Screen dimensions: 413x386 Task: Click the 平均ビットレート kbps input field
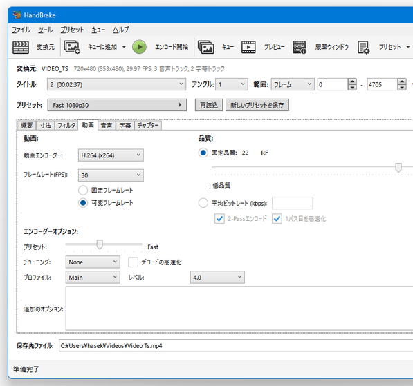(x=293, y=203)
